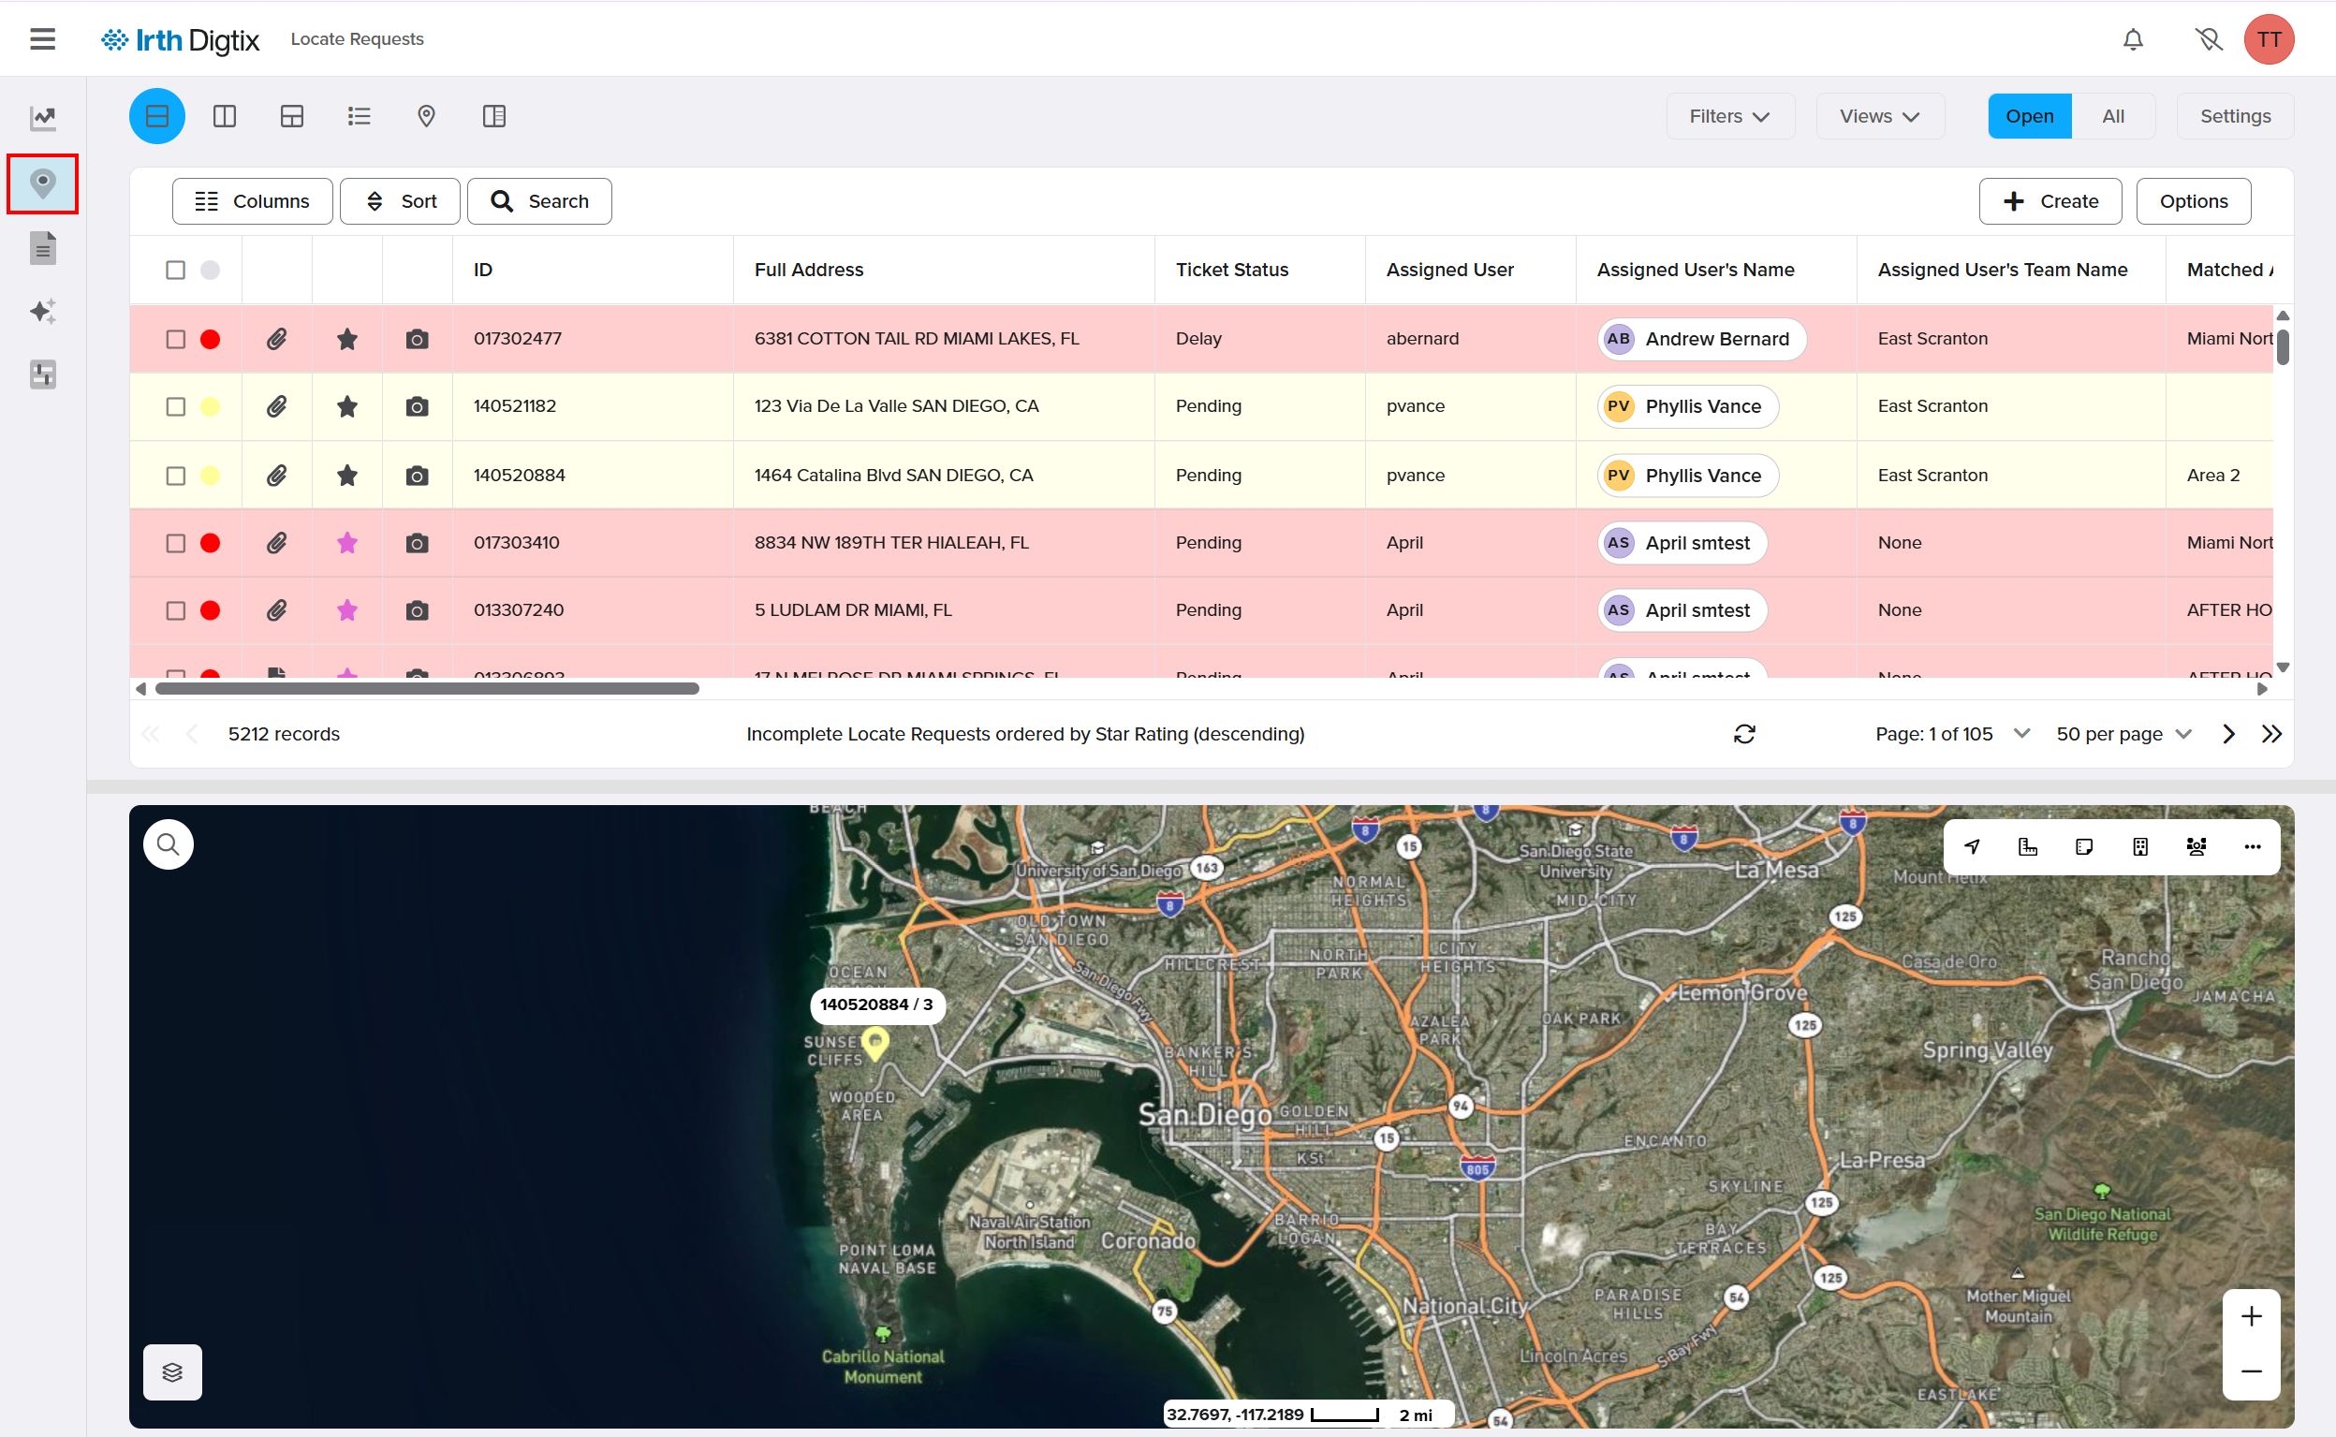
Task: Click camera icon for ticket 140520884
Action: (x=417, y=476)
